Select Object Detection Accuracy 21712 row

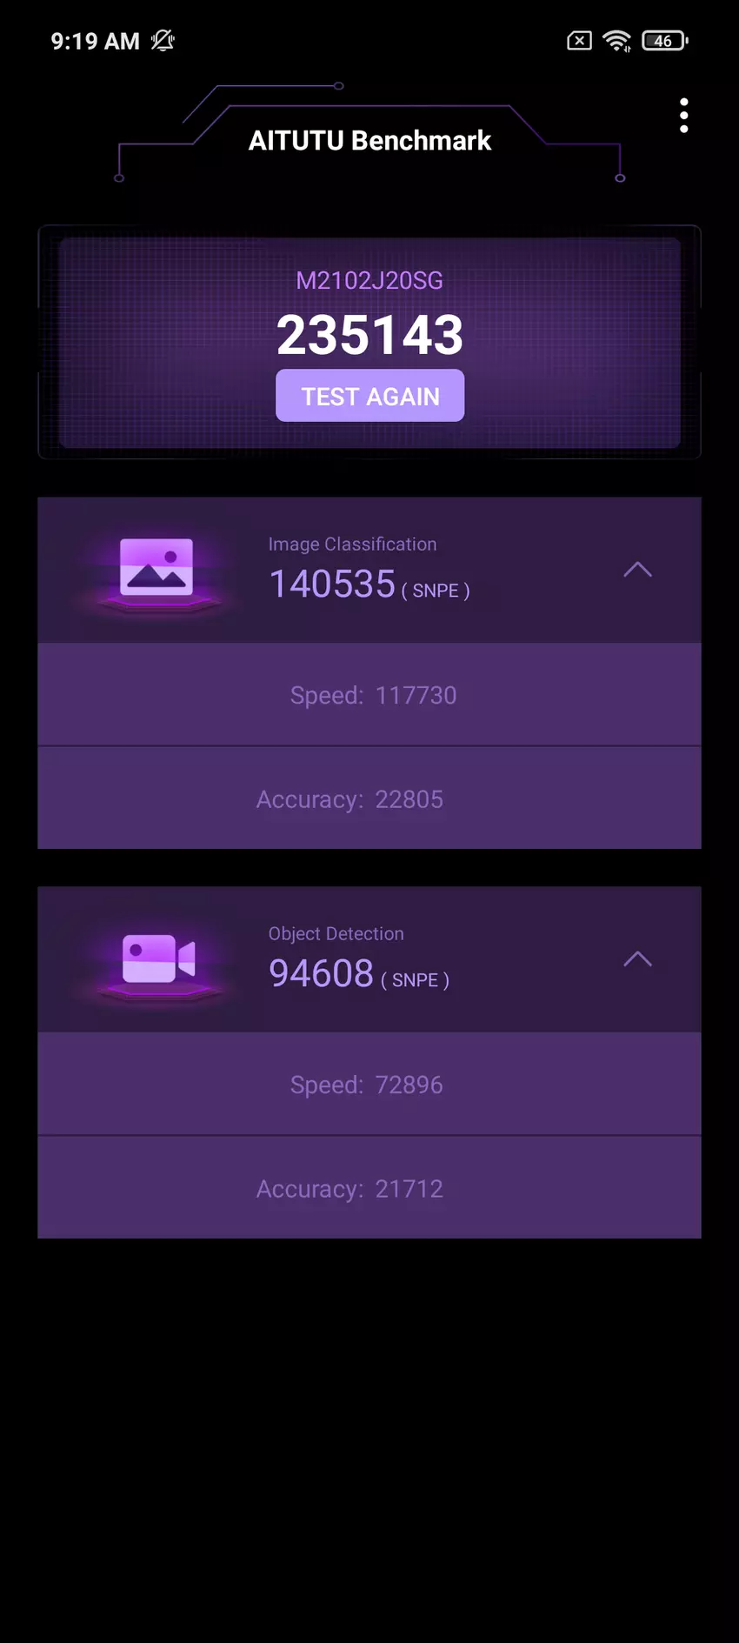pyautogui.click(x=369, y=1188)
